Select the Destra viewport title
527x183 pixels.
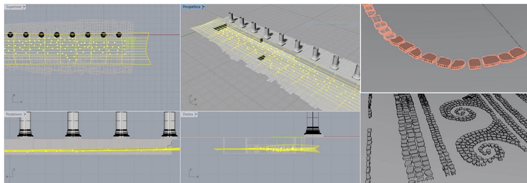click(x=188, y=114)
